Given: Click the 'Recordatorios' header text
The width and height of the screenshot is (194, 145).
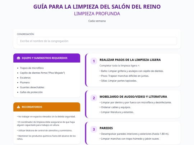Looking at the screenshot, I should (x=32, y=107).
